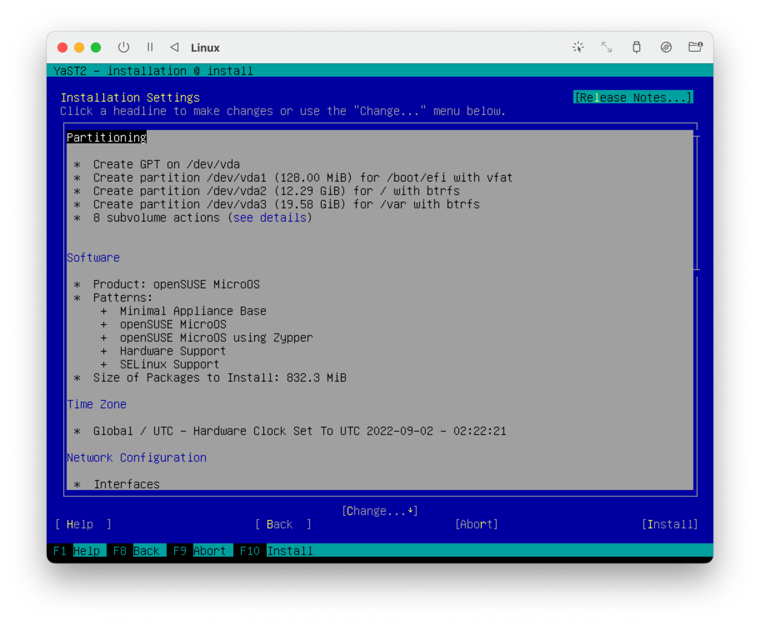The image size is (760, 625).
Task: Open shared folder icon in title bar
Action: coord(695,47)
